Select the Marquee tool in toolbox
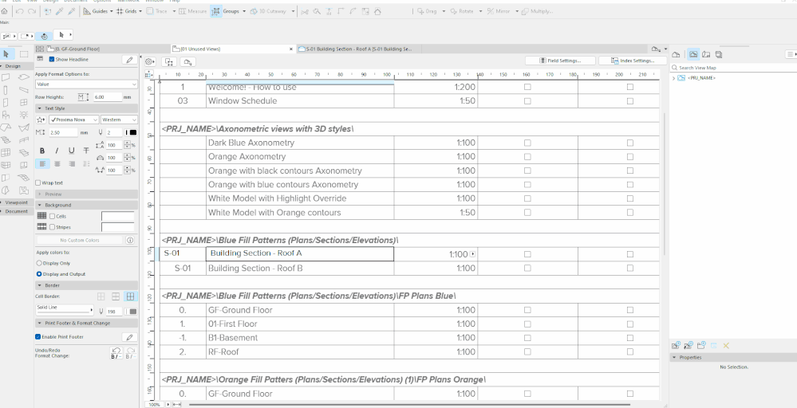Screen dimensions: 797x408 pos(23,54)
